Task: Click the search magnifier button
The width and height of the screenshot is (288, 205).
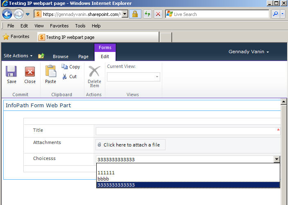Action: [x=275, y=14]
